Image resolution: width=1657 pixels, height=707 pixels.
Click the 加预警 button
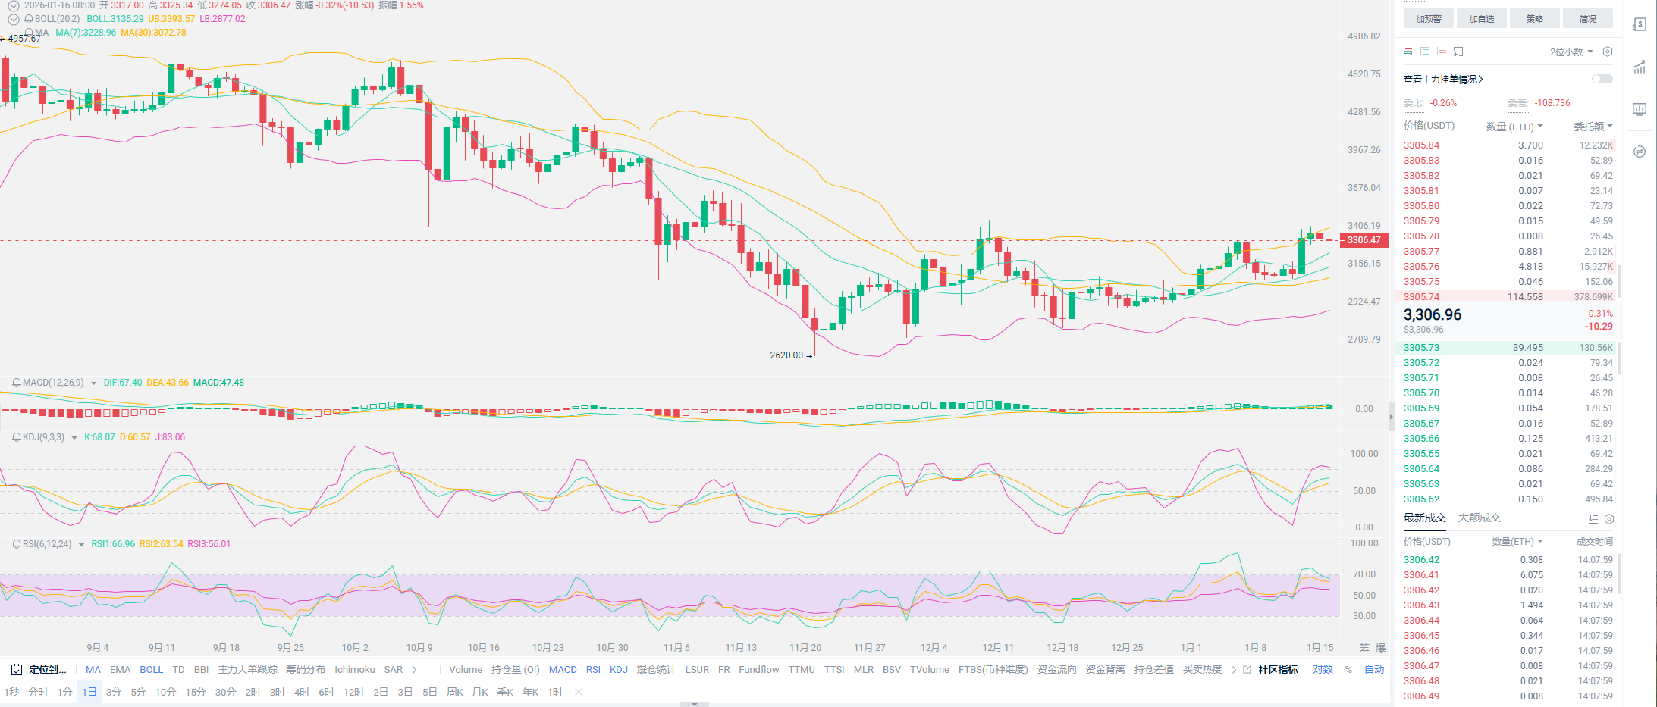1428,19
